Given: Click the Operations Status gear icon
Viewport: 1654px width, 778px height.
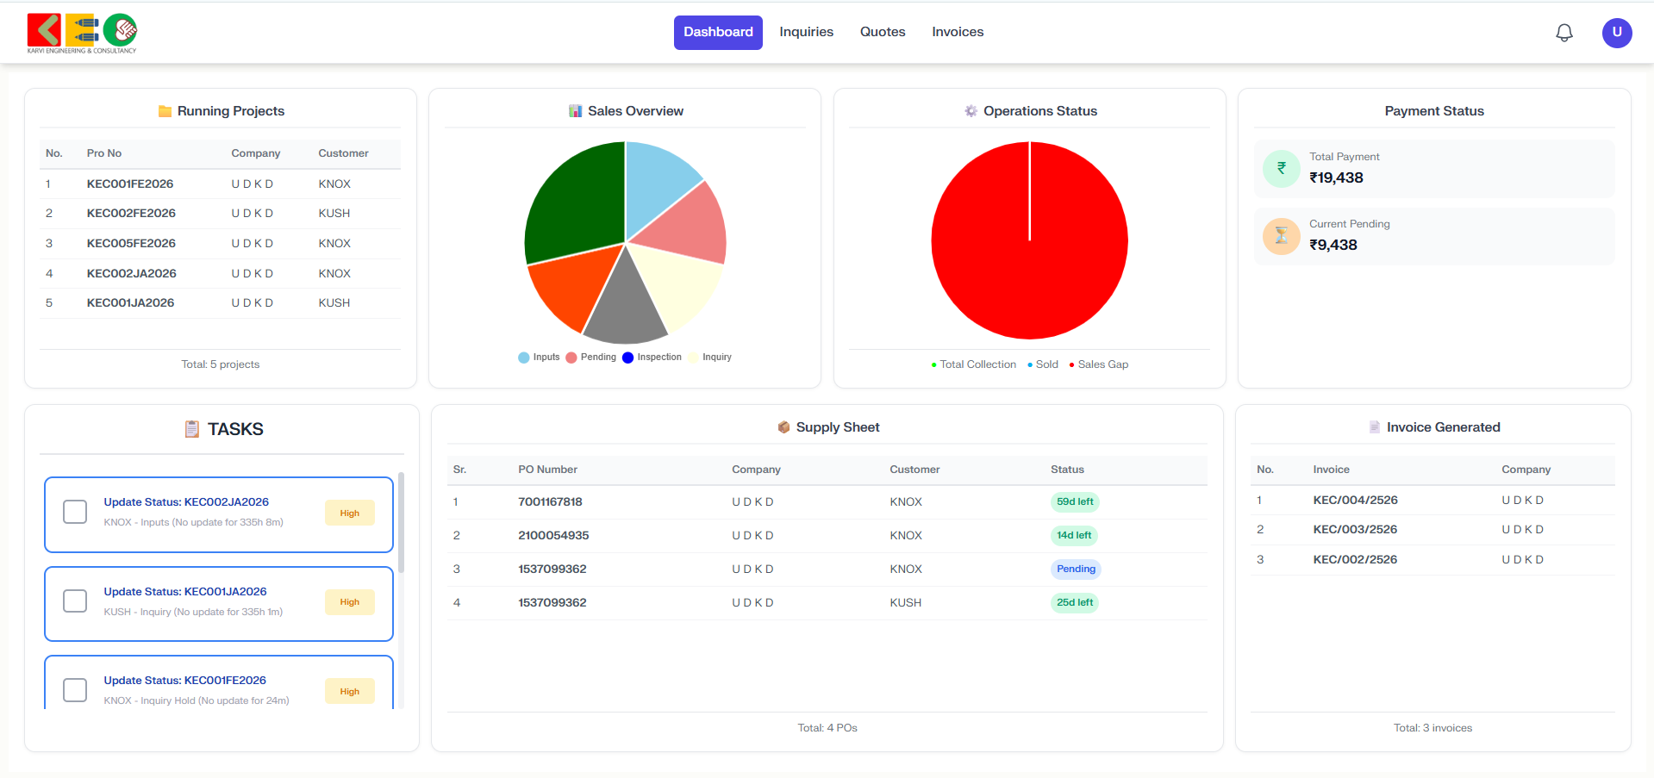Looking at the screenshot, I should coord(971,111).
